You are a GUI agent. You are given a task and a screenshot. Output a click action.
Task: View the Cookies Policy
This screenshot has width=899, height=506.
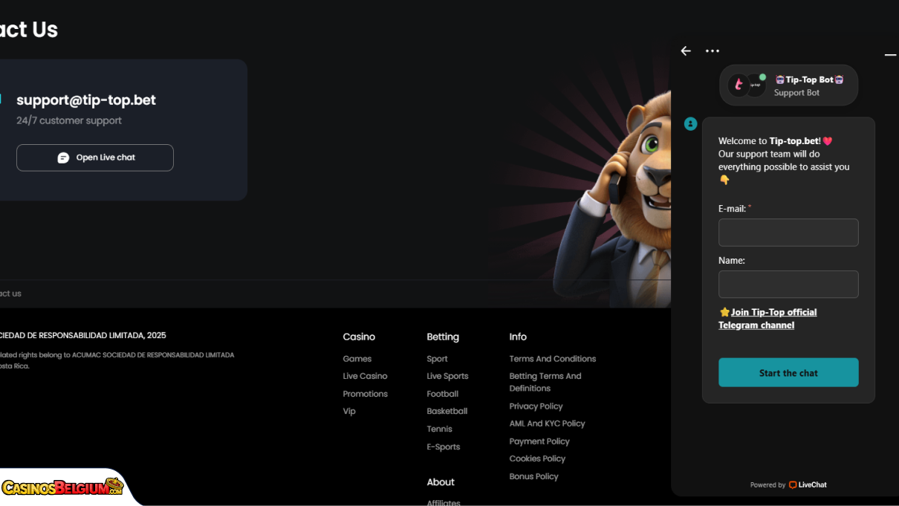pos(537,458)
